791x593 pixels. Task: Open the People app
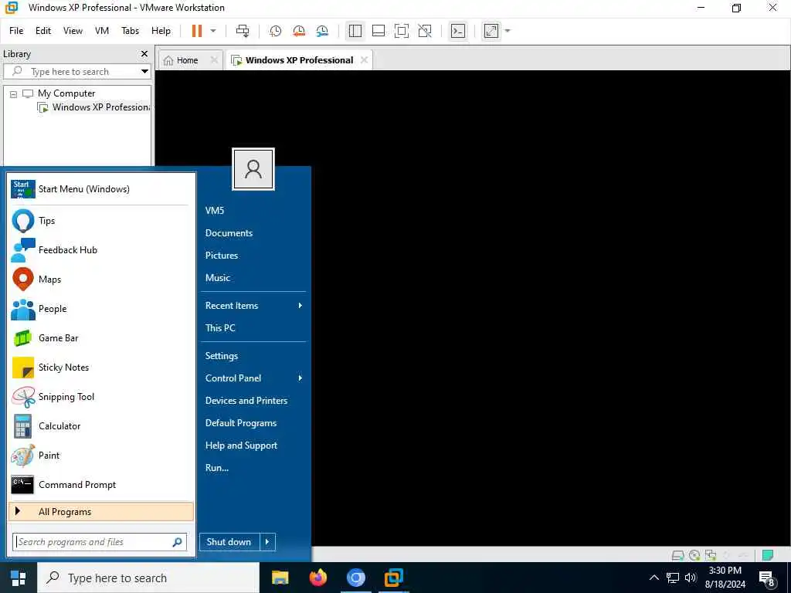click(100, 309)
